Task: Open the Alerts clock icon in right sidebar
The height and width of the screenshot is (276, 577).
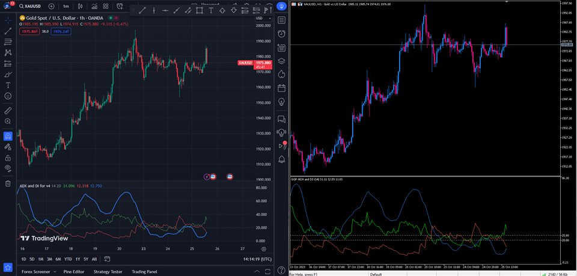Action: coord(281,34)
